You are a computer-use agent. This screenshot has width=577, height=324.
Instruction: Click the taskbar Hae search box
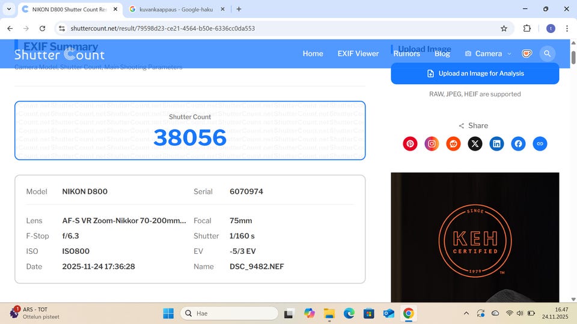pos(229,313)
